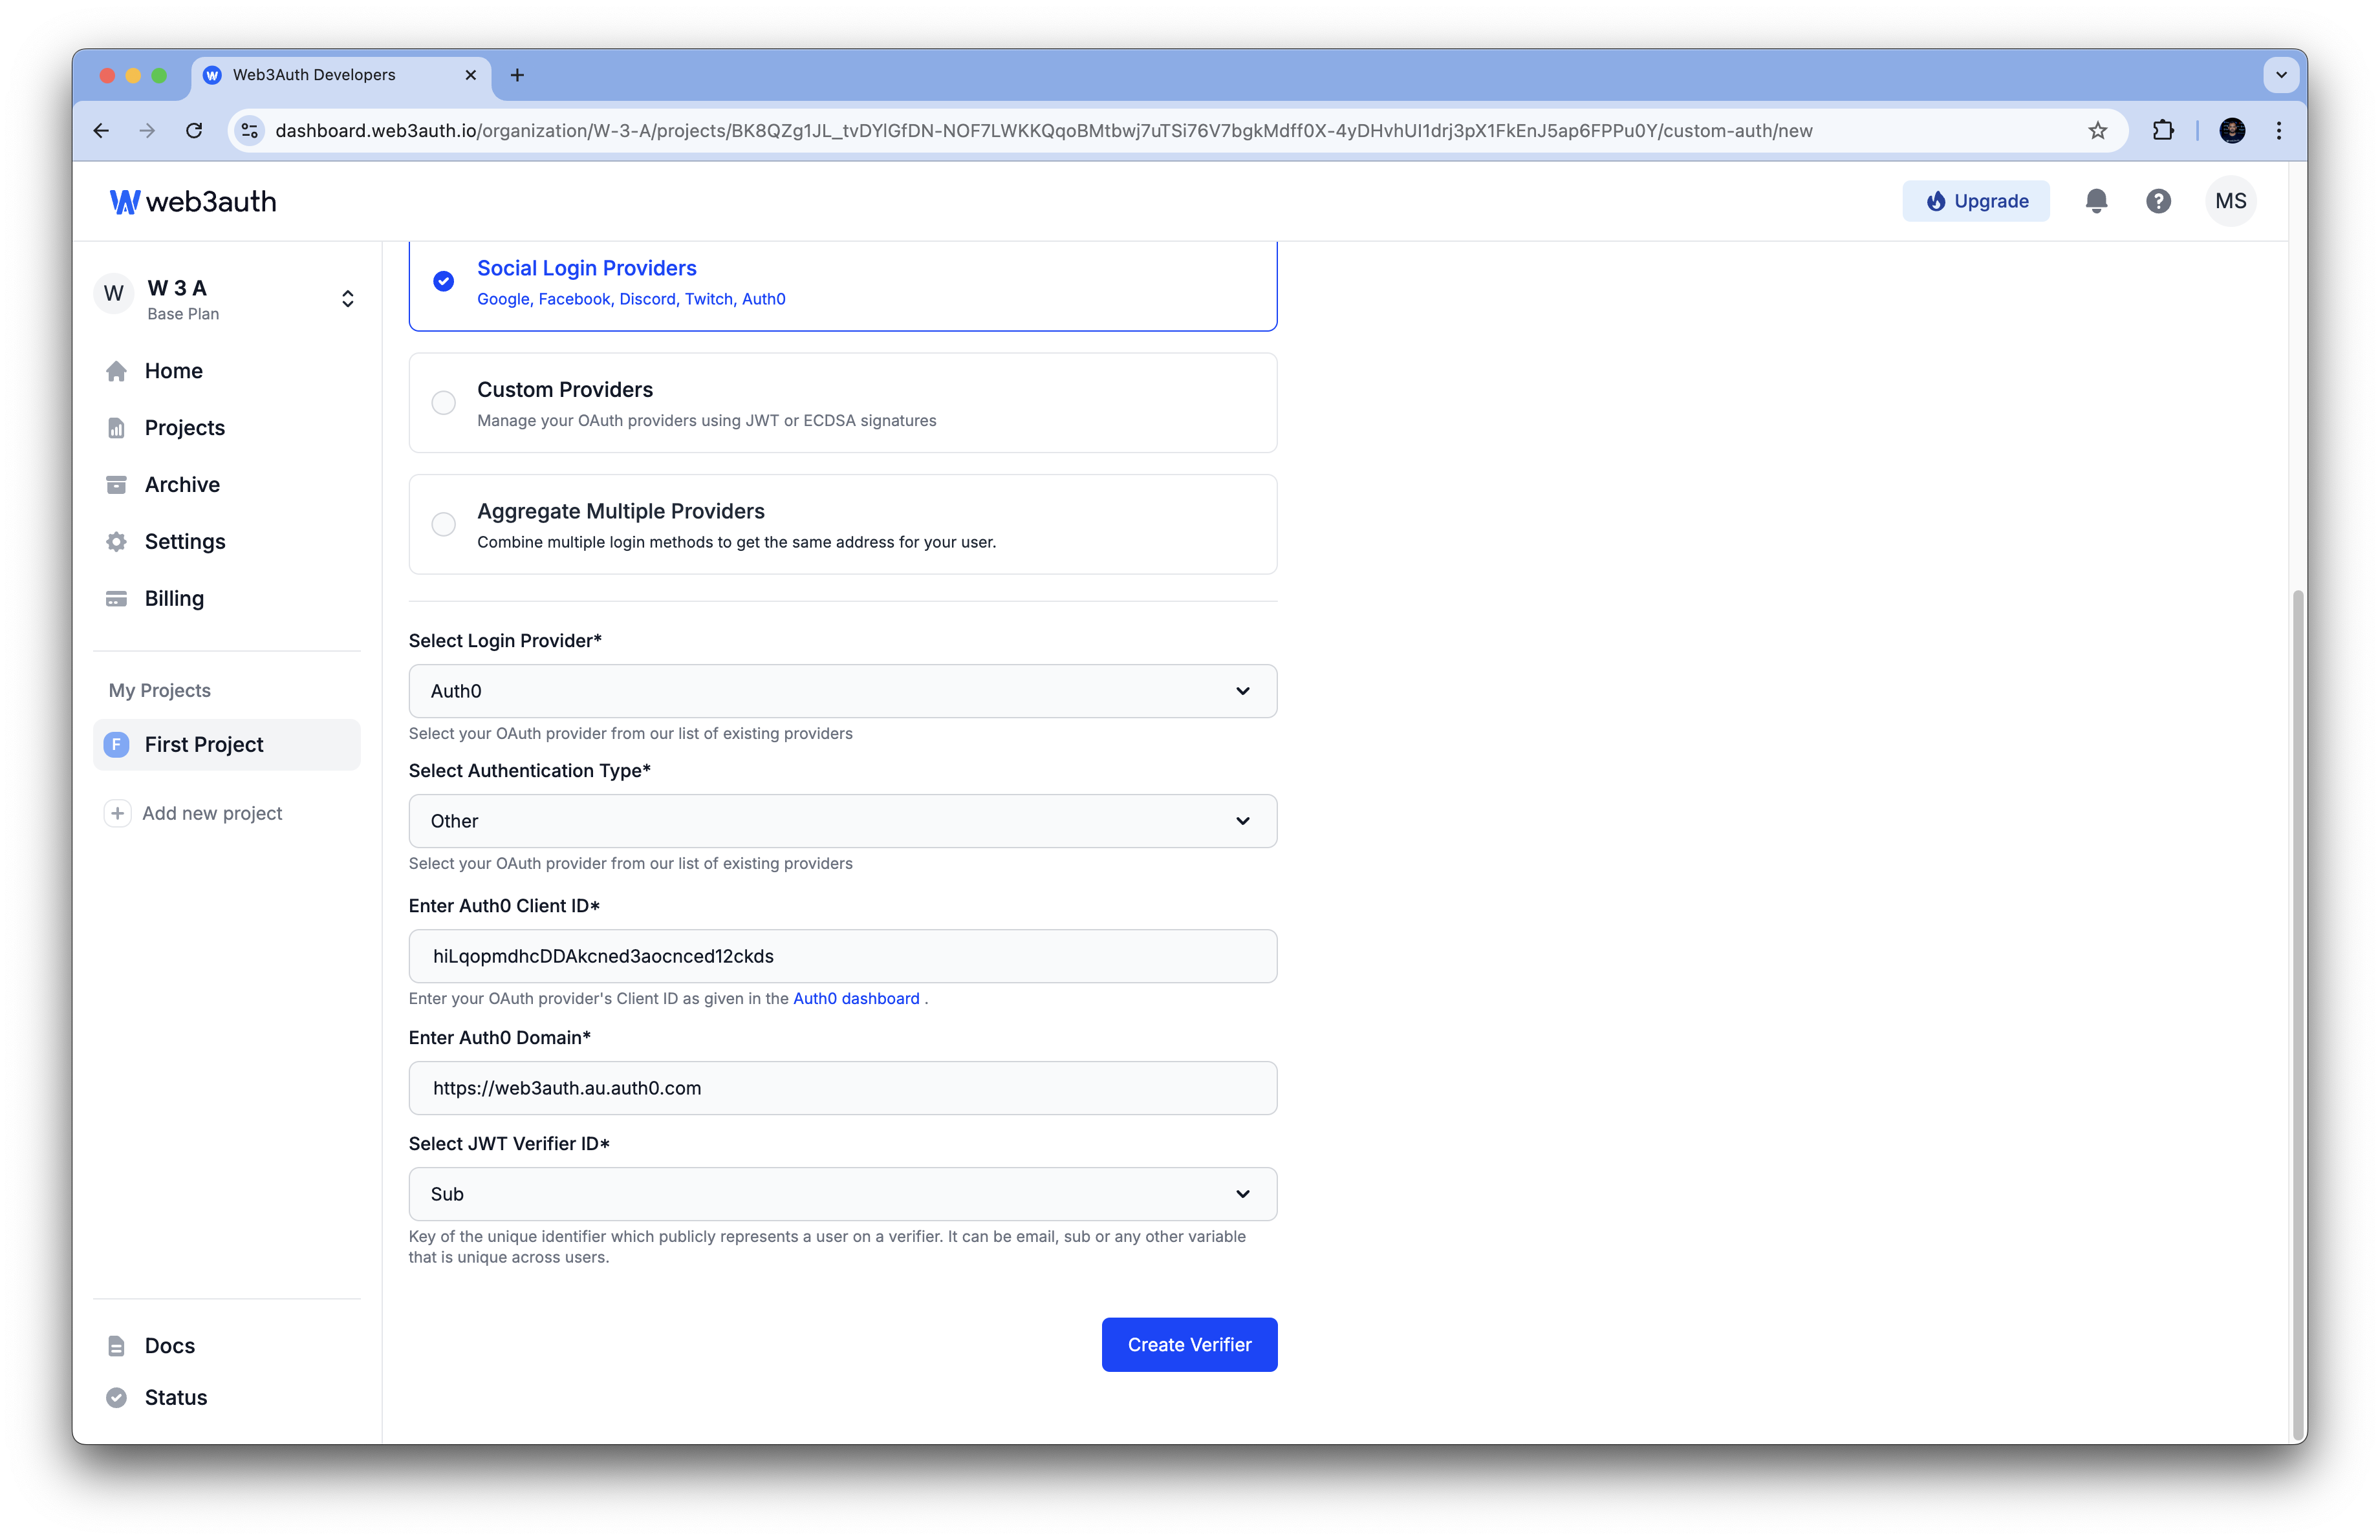Click Create Verifier button
This screenshot has width=2380, height=1540.
coord(1189,1344)
